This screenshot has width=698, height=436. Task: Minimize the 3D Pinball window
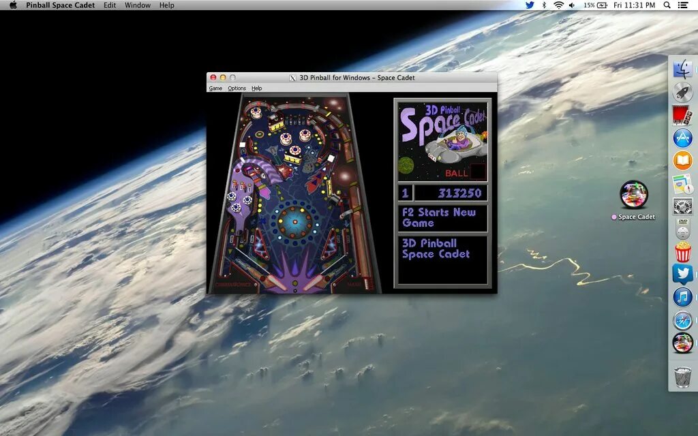pos(223,78)
